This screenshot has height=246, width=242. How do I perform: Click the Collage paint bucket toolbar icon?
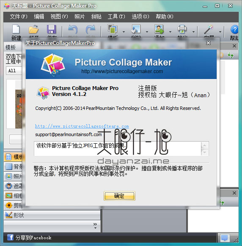click(x=136, y=29)
